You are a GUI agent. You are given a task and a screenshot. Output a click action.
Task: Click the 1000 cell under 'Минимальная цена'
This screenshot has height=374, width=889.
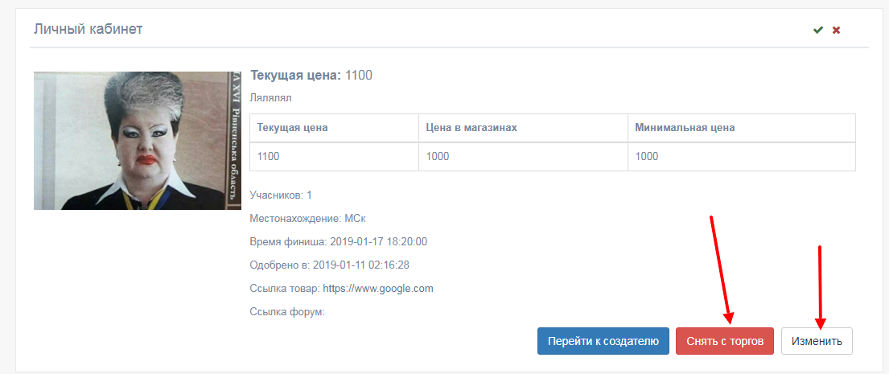point(742,156)
